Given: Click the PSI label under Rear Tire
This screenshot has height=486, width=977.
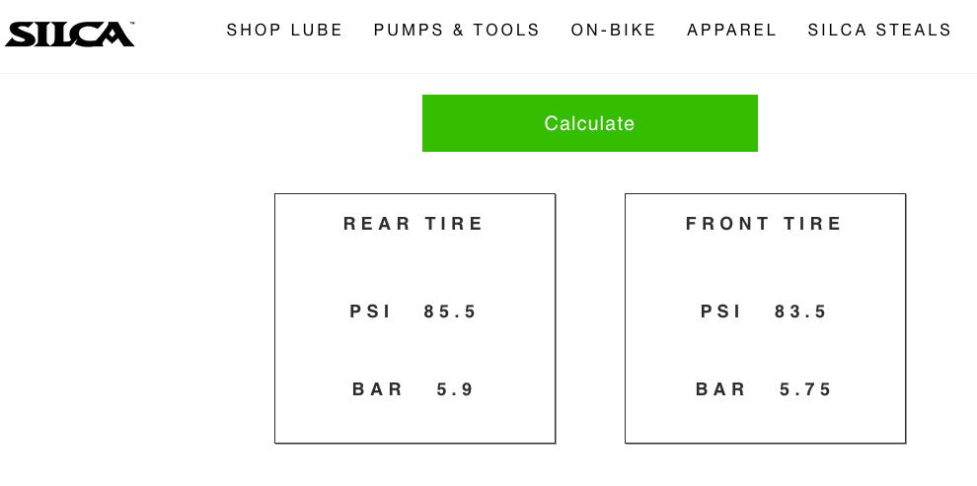Looking at the screenshot, I should pos(371,312).
